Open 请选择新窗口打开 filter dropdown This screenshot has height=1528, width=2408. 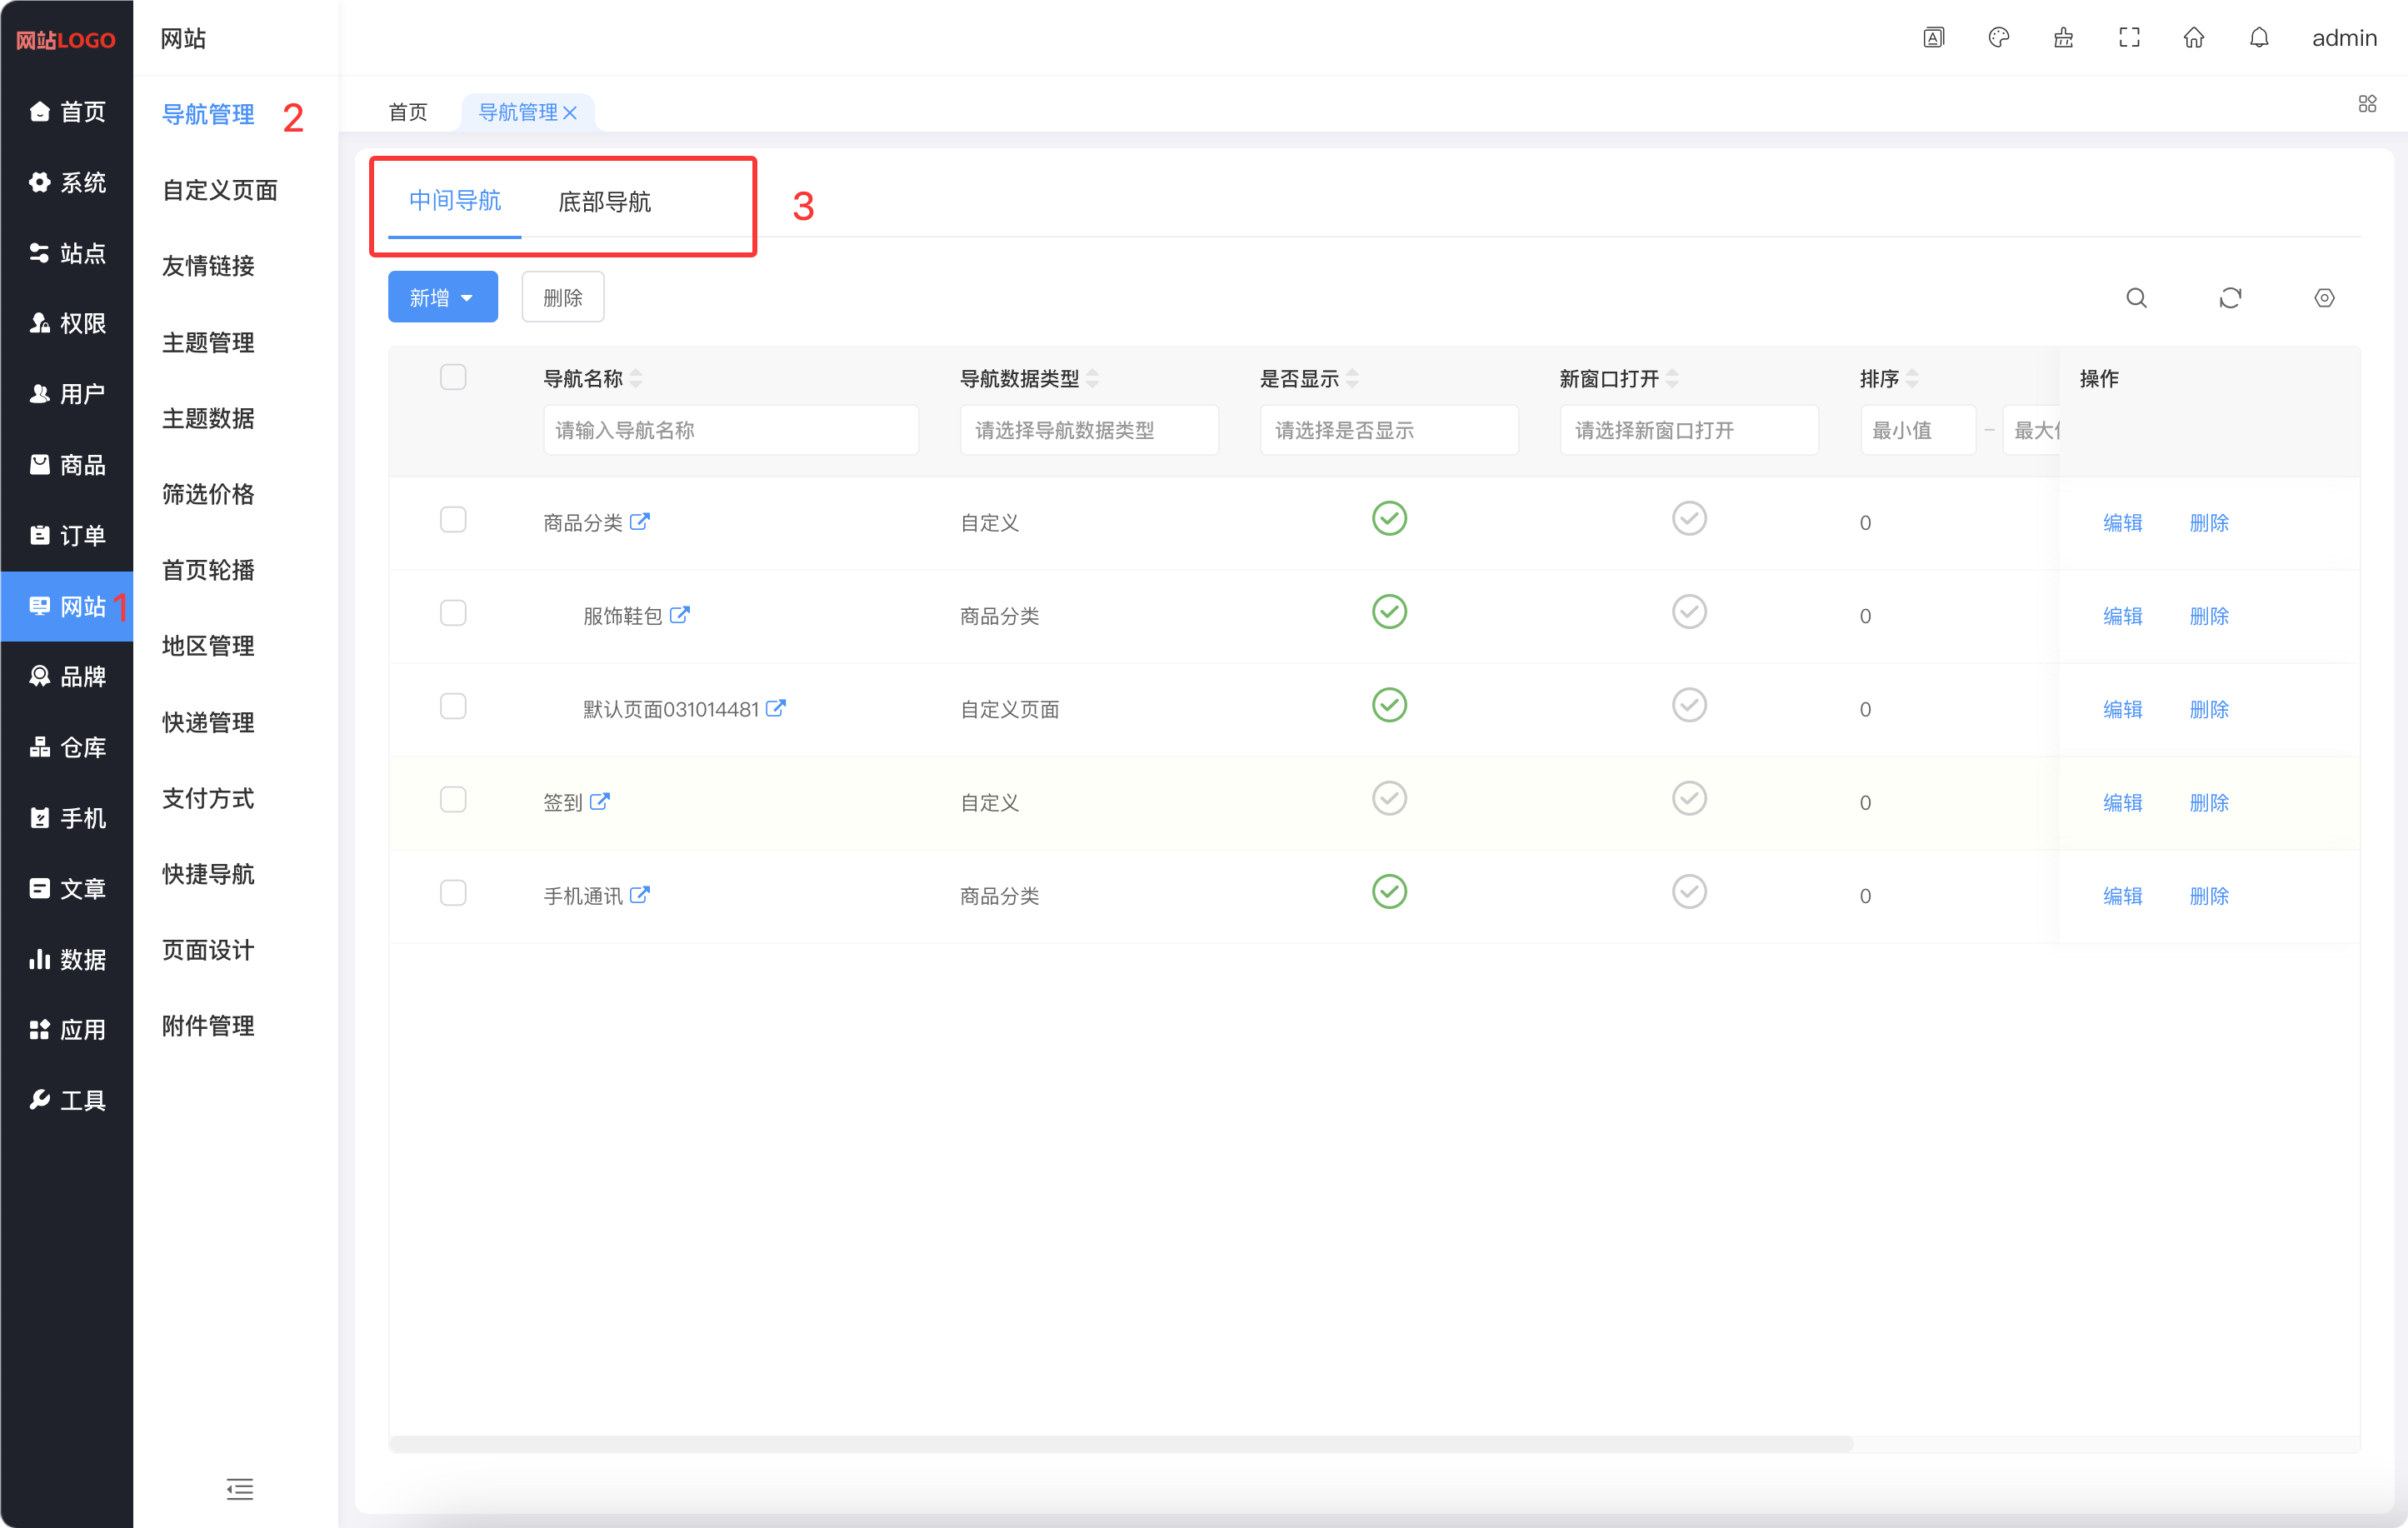(1689, 430)
